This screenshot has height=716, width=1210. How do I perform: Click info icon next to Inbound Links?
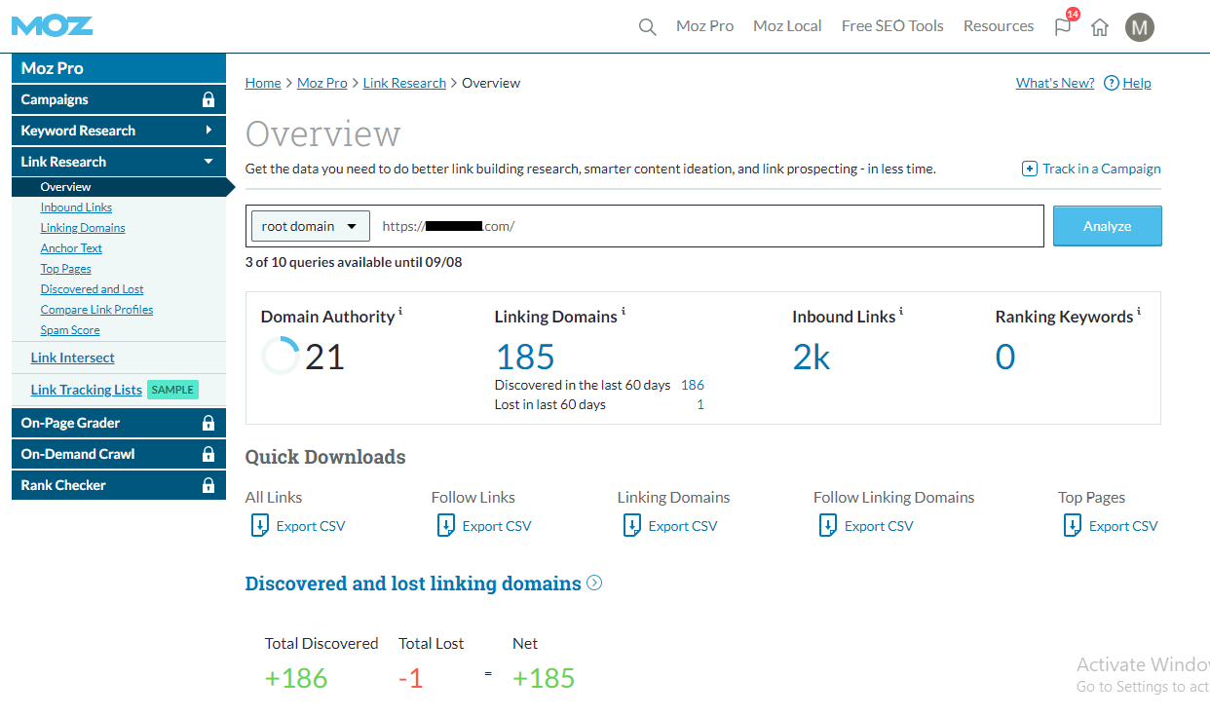pos(901,312)
